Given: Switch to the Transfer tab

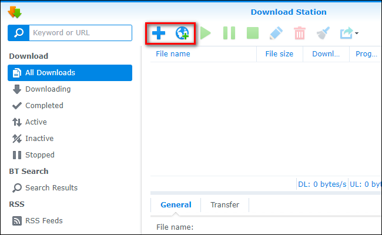Looking at the screenshot, I should tap(224, 205).
